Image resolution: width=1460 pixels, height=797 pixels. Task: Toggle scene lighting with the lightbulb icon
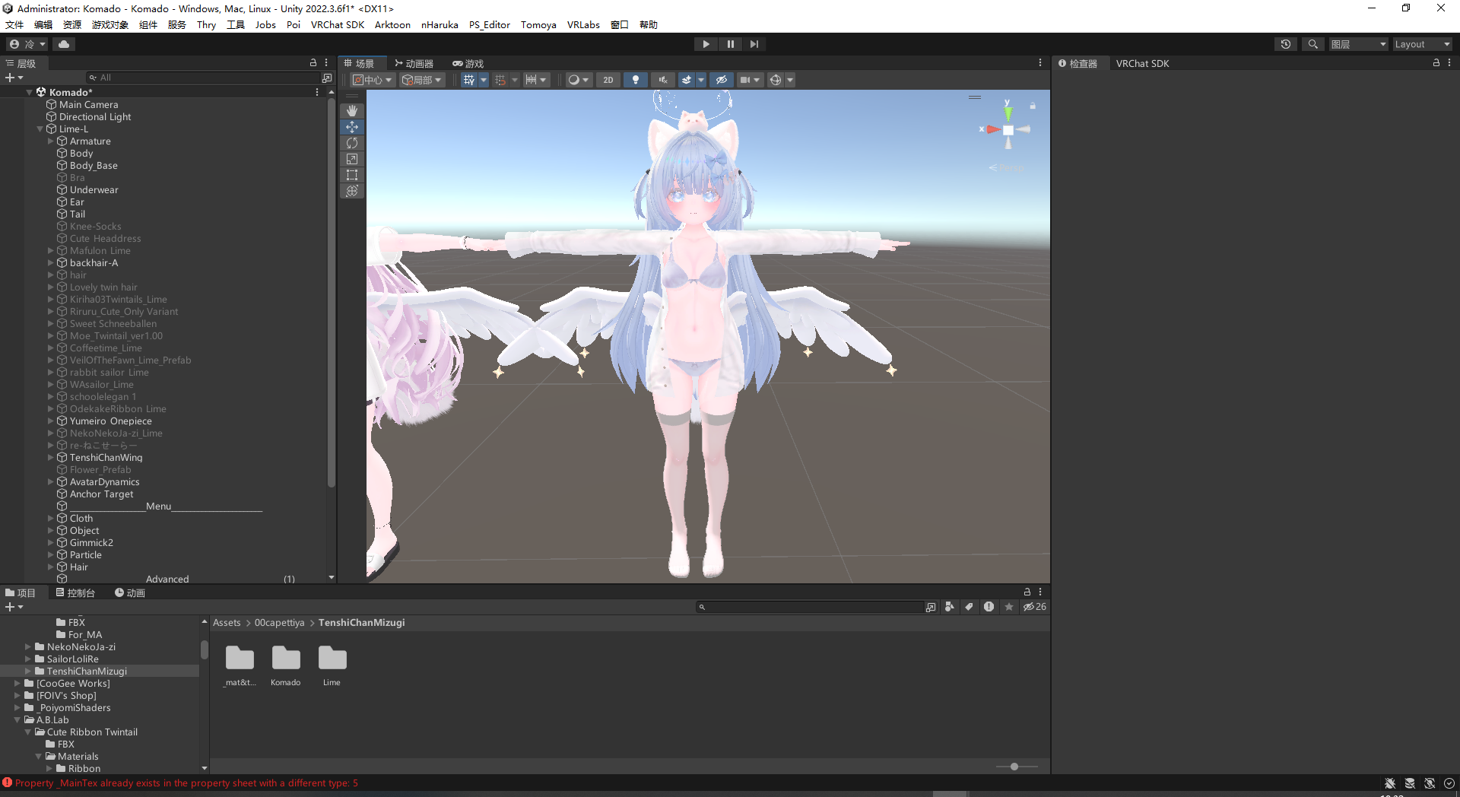tap(636, 80)
